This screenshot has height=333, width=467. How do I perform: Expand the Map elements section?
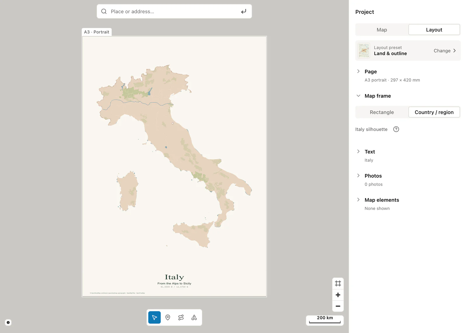click(x=358, y=200)
